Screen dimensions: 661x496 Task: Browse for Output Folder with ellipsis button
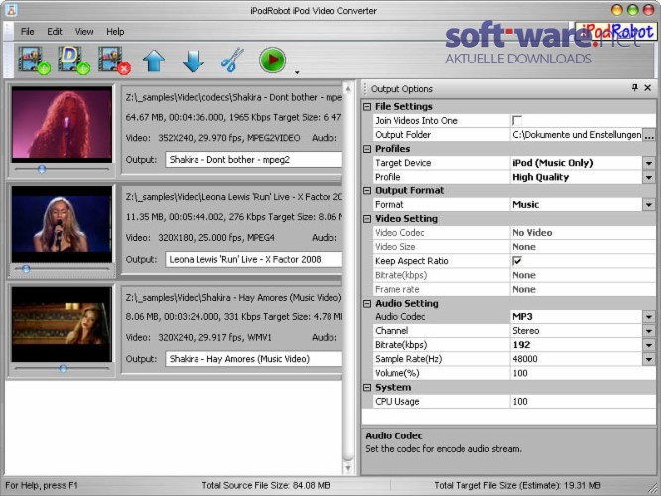coord(649,135)
